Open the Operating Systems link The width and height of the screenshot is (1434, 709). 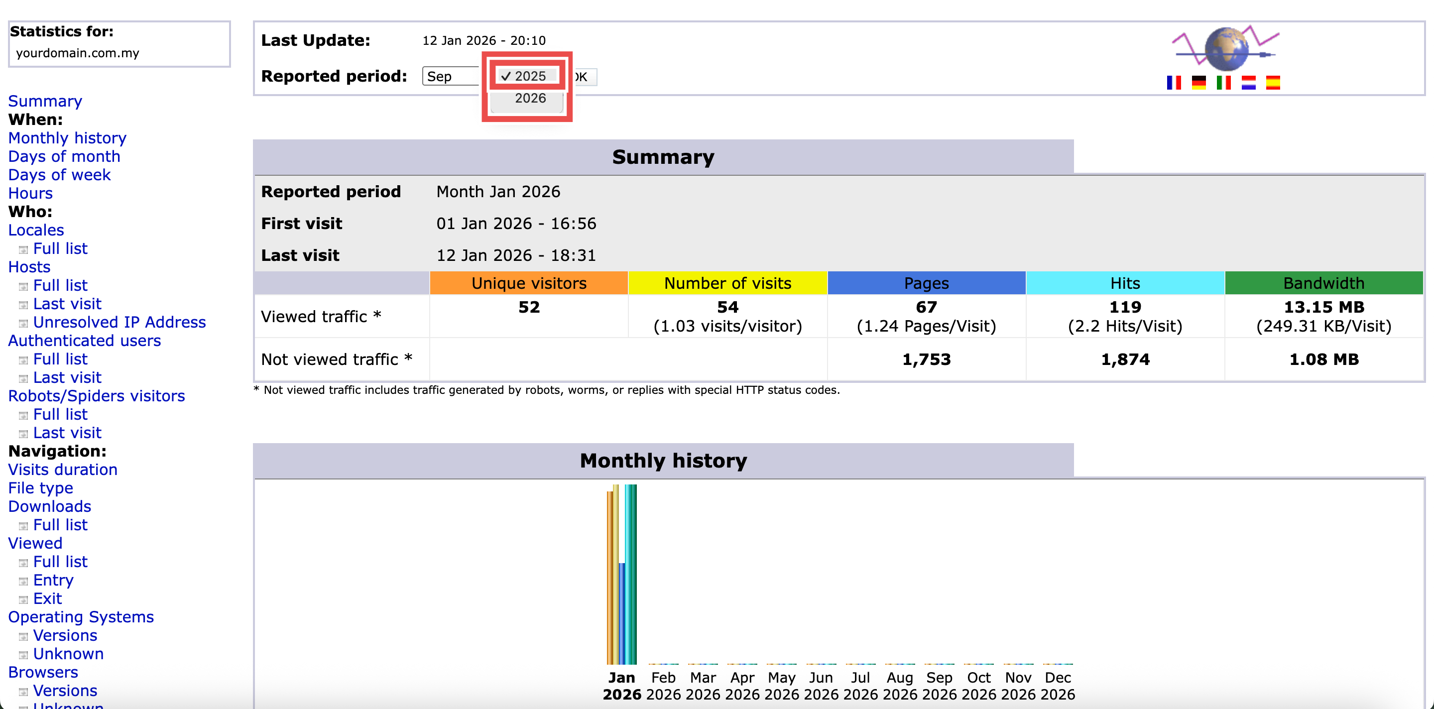81,616
